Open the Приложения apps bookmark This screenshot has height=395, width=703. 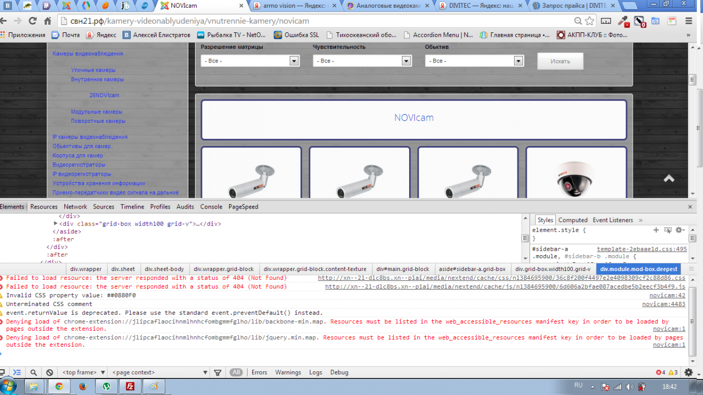click(23, 35)
